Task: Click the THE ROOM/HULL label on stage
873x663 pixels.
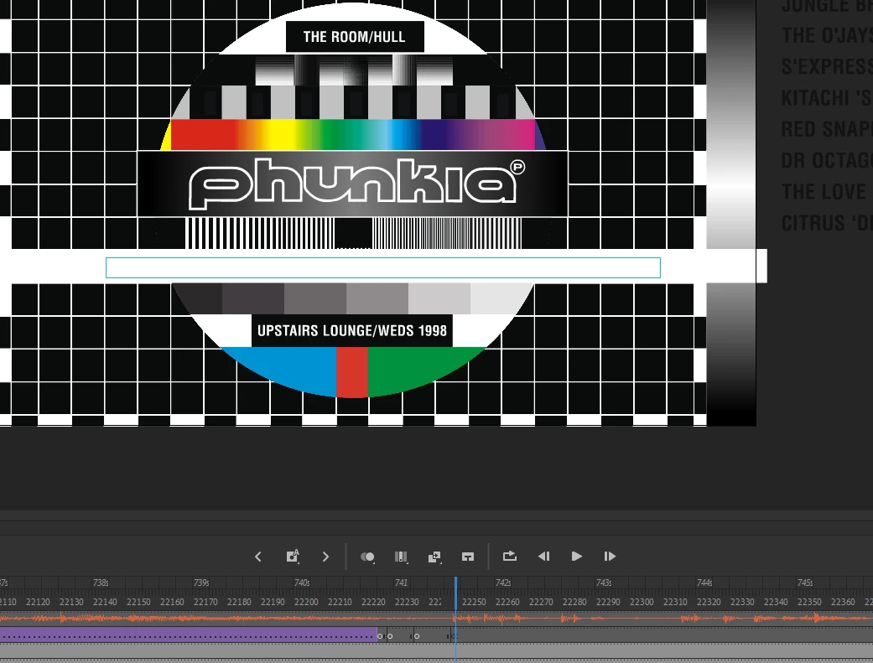Action: click(x=355, y=37)
